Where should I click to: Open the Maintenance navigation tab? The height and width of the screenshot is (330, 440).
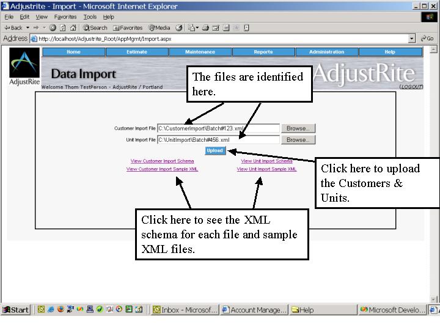[x=200, y=52]
